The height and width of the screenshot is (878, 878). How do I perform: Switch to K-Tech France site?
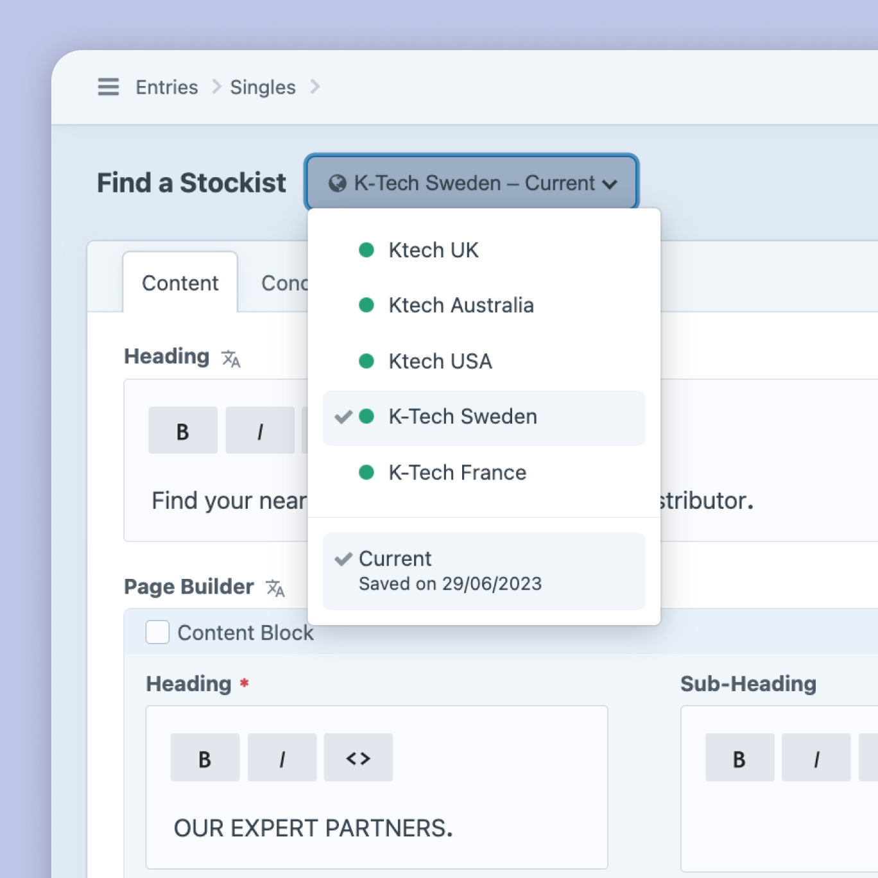484,473
